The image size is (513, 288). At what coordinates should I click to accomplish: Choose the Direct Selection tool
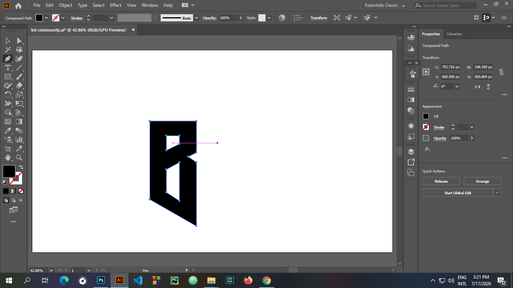(19, 40)
